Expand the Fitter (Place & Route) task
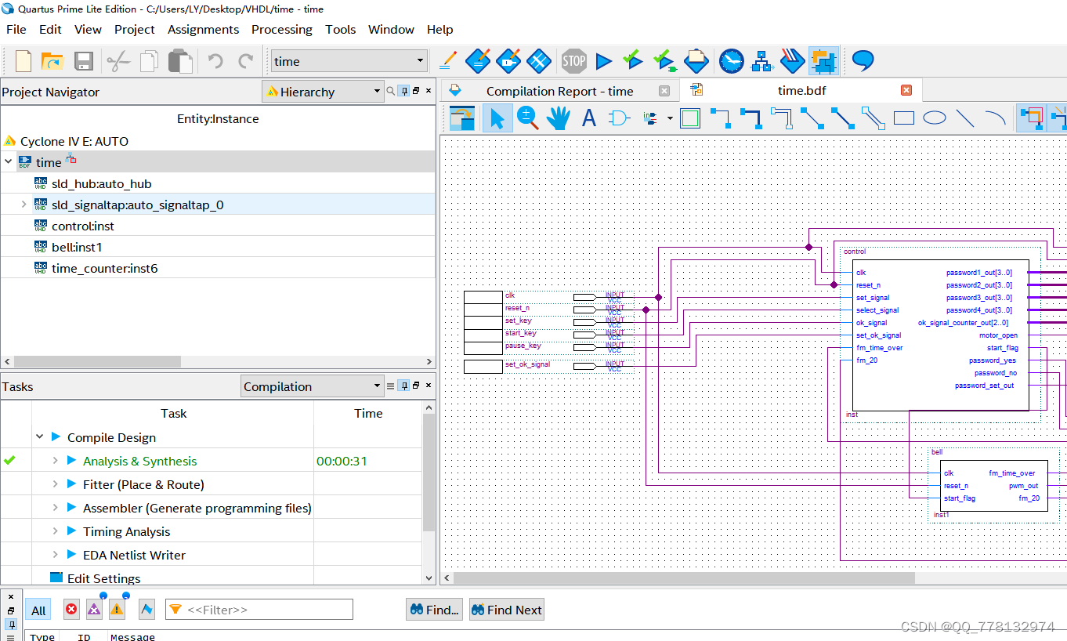 pyautogui.click(x=55, y=484)
